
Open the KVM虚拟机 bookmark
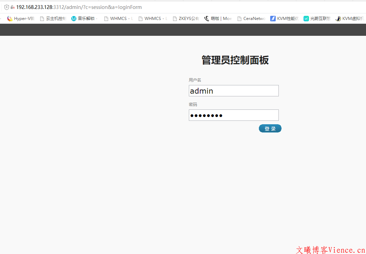click(350, 19)
